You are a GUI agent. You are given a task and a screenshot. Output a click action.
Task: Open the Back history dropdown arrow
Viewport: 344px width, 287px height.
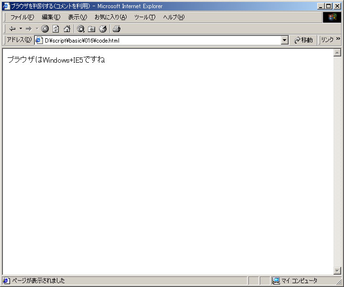coord(21,29)
